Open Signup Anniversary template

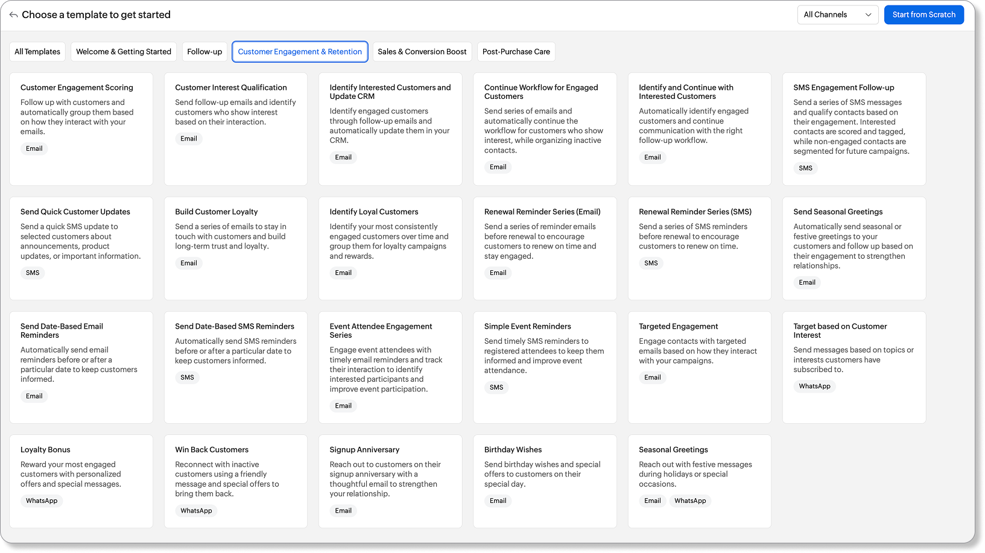click(x=390, y=481)
